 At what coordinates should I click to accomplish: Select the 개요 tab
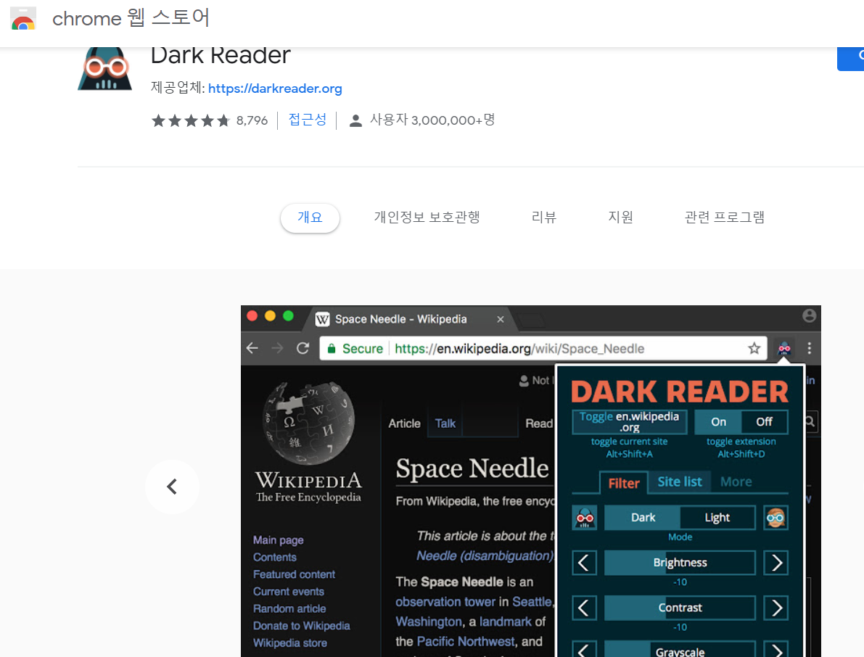pos(310,217)
